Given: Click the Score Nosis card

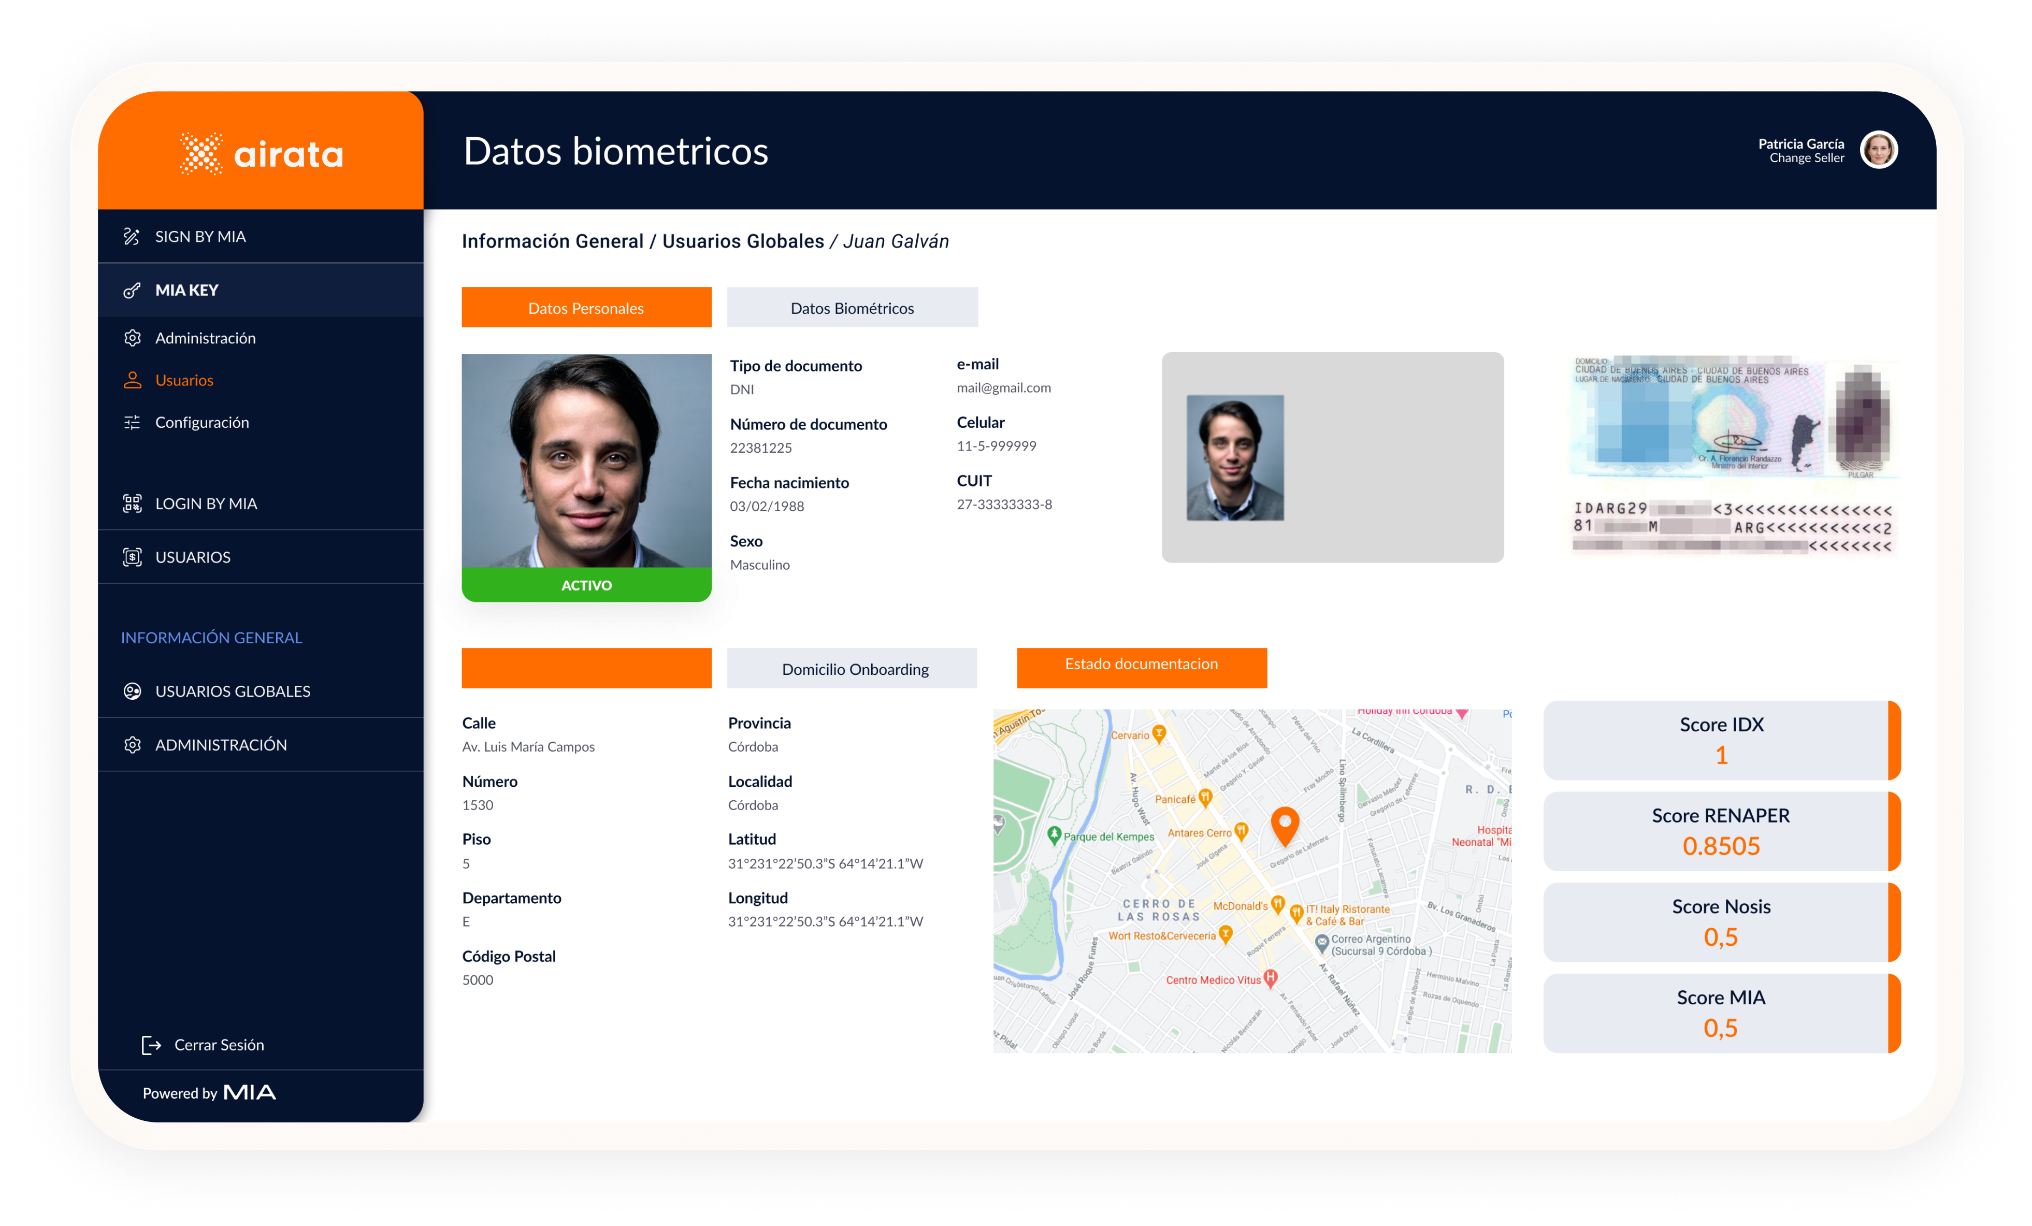Looking at the screenshot, I should coord(1722,922).
